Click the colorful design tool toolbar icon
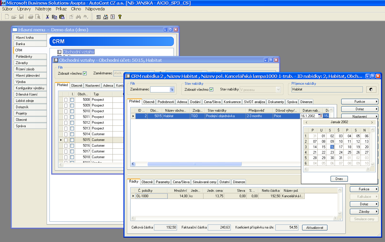 coord(106,17)
